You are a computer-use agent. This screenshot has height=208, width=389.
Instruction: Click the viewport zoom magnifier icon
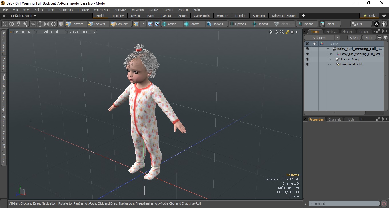click(x=282, y=32)
